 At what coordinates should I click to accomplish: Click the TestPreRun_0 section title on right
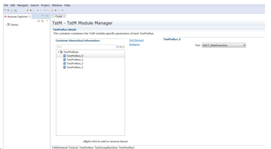172,39
